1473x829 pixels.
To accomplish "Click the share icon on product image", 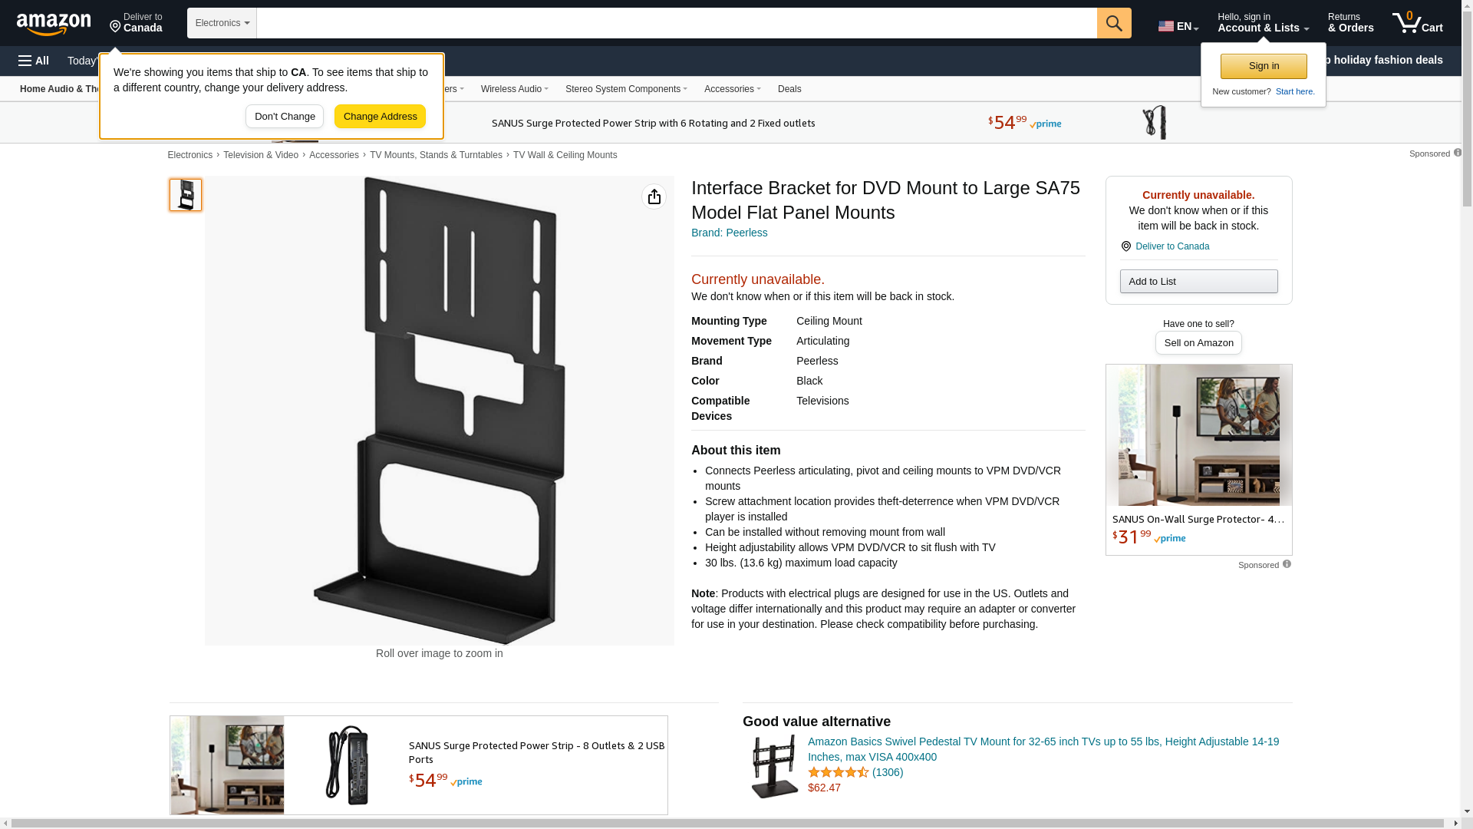I will pos(654,197).
